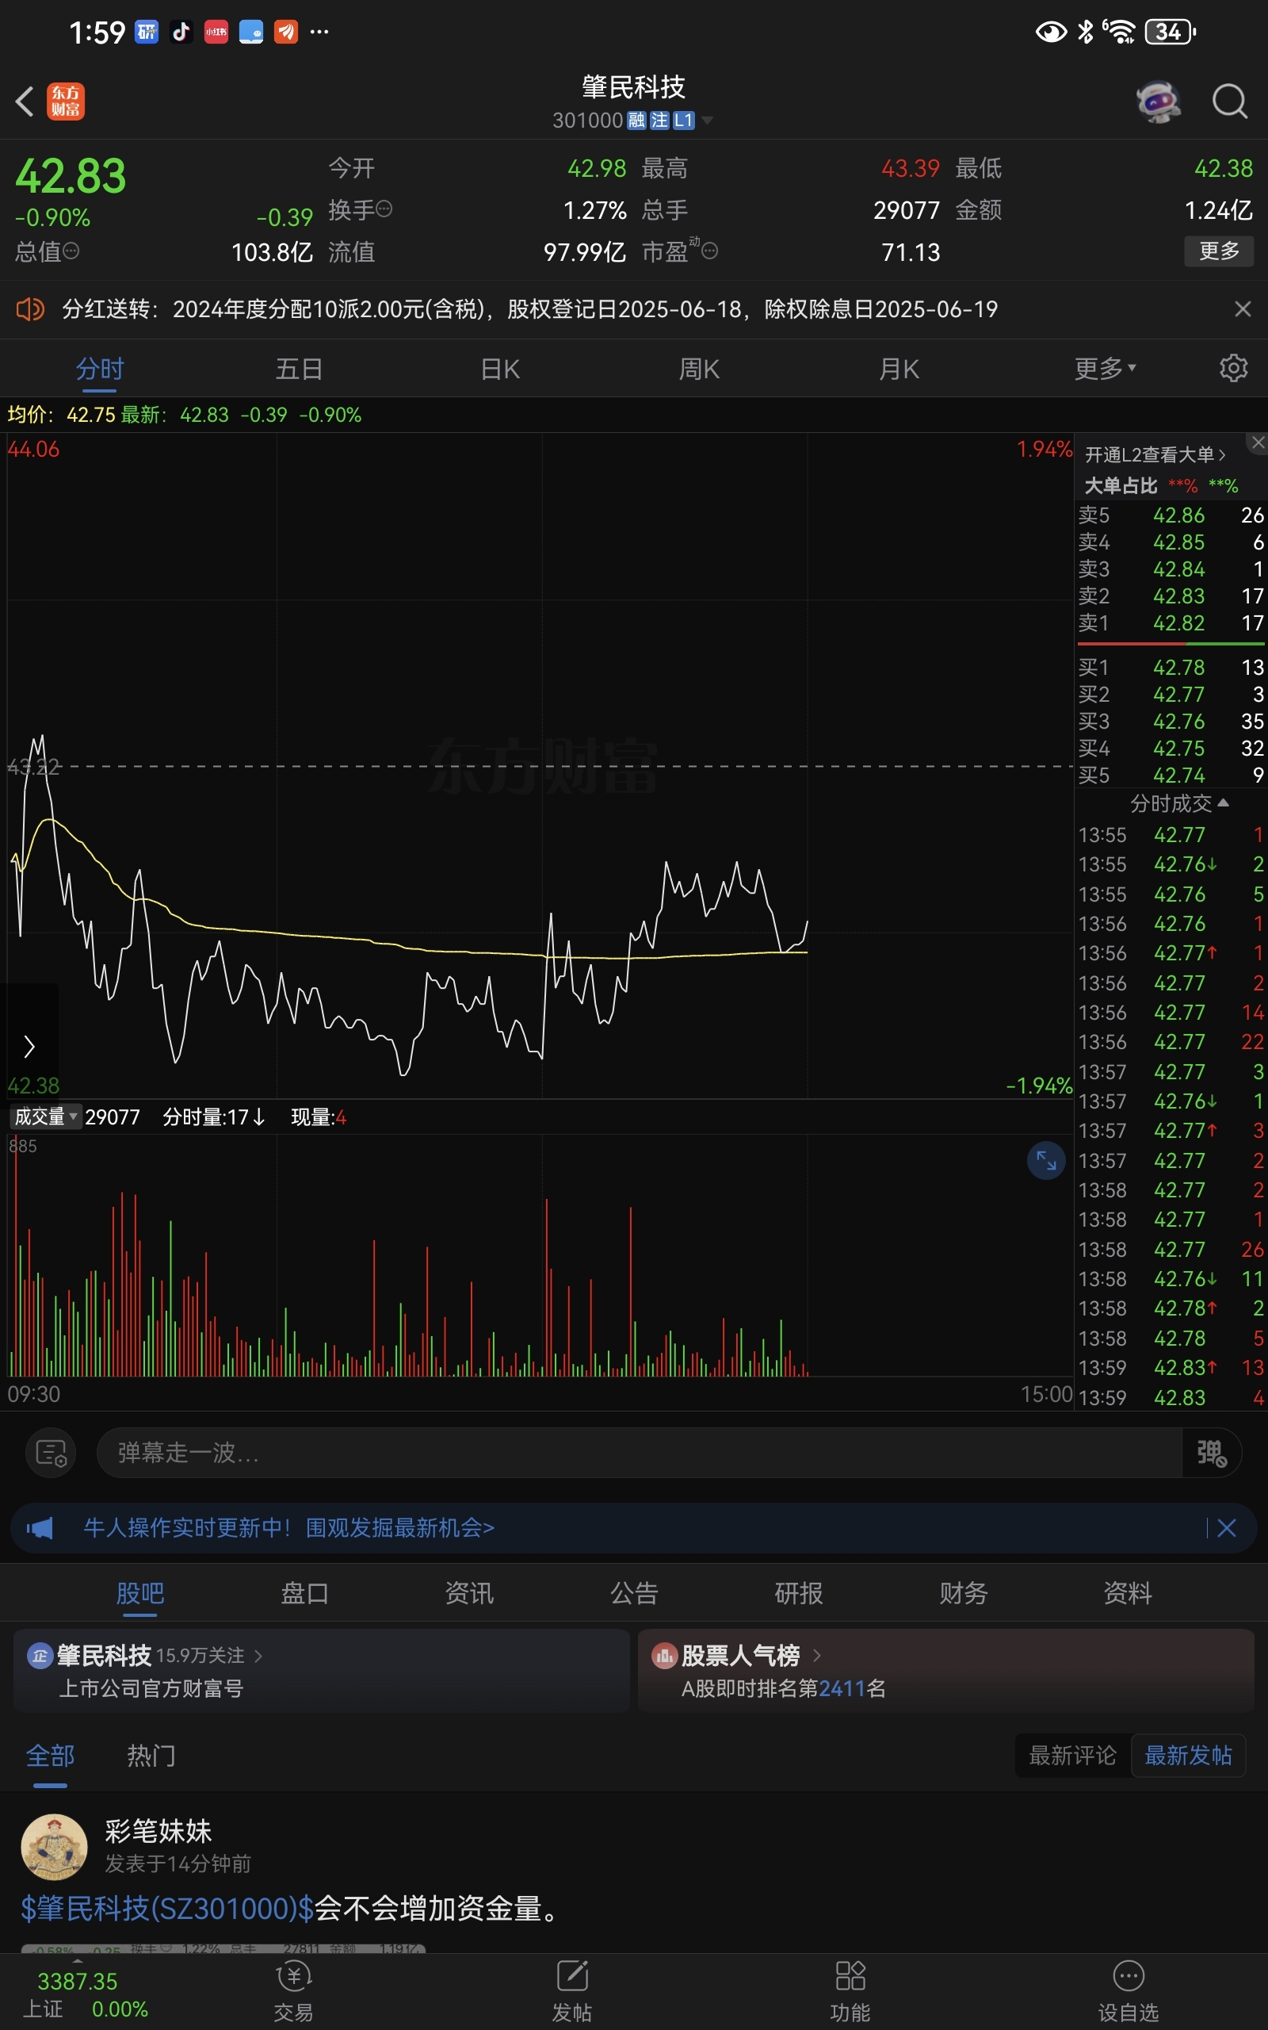The width and height of the screenshot is (1268, 2030).
Task: Tap the back arrow icon
Action: tap(25, 101)
